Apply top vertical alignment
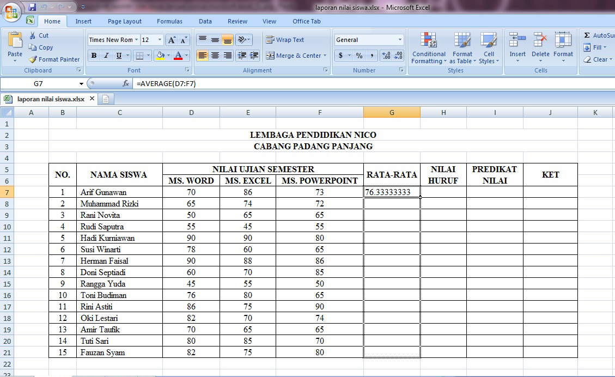The height and width of the screenshot is (377, 615). (x=203, y=40)
